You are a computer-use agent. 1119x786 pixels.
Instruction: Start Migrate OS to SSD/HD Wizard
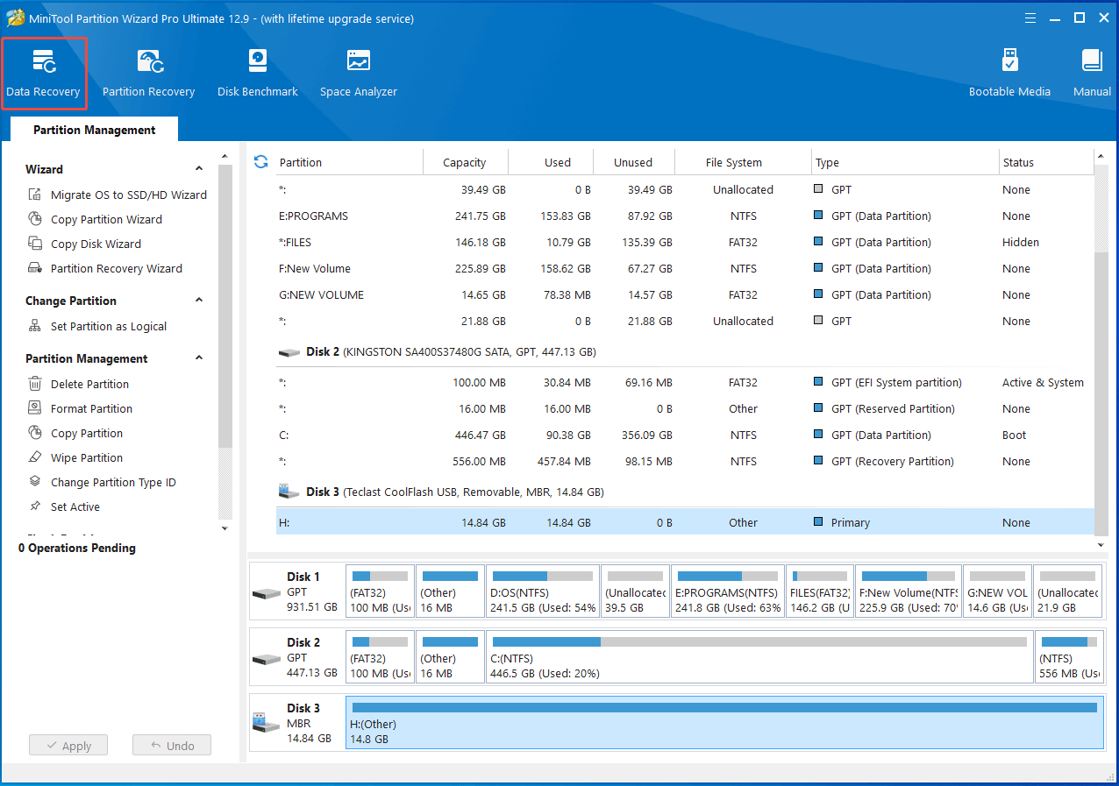[x=118, y=195]
